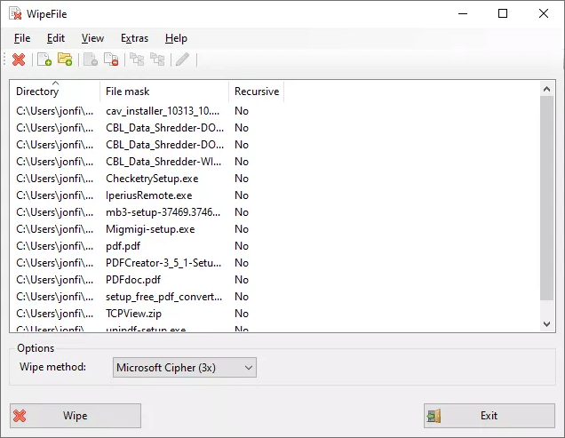Click the remove all entries toolbar icon
The image size is (565, 438).
(x=111, y=60)
